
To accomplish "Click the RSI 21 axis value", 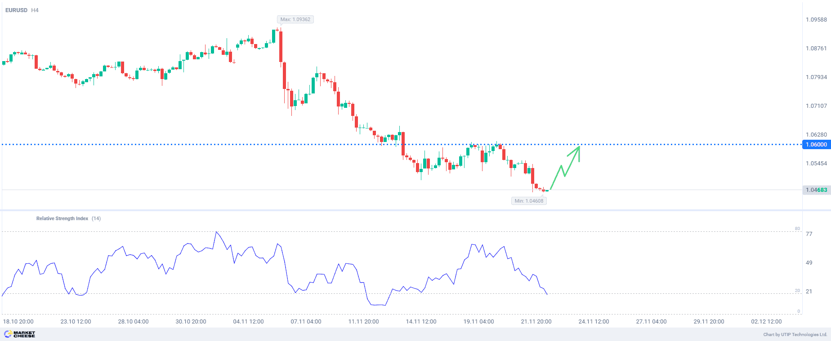I will [809, 292].
